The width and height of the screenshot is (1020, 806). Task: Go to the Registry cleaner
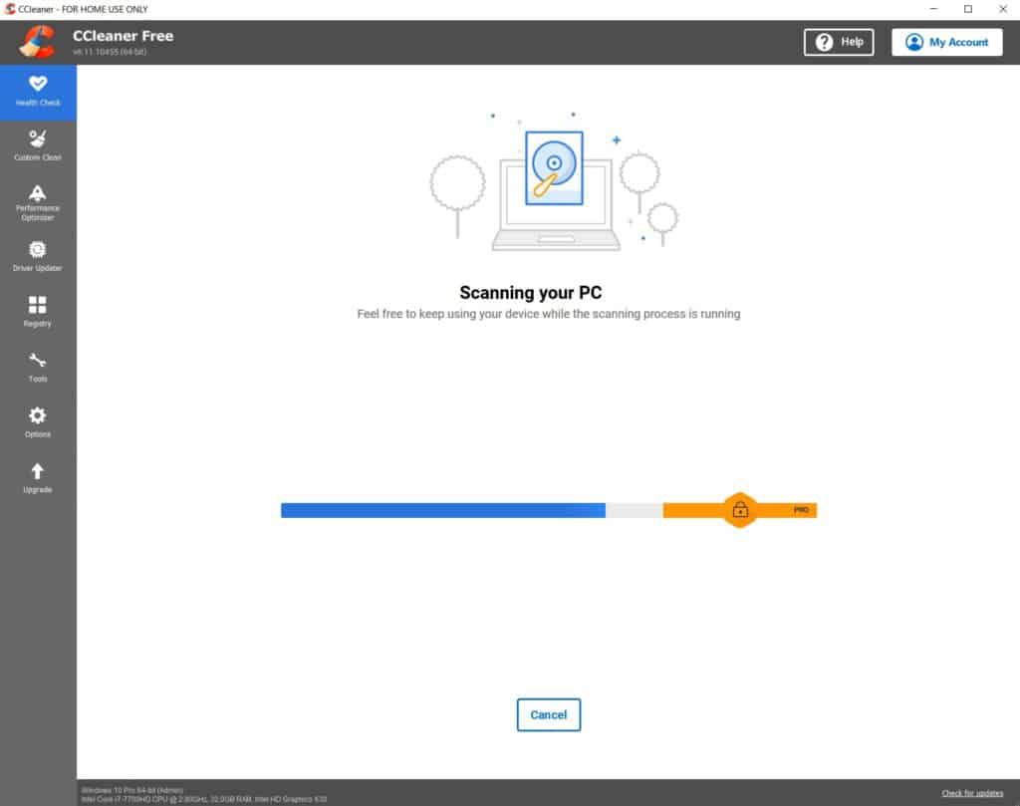click(38, 312)
